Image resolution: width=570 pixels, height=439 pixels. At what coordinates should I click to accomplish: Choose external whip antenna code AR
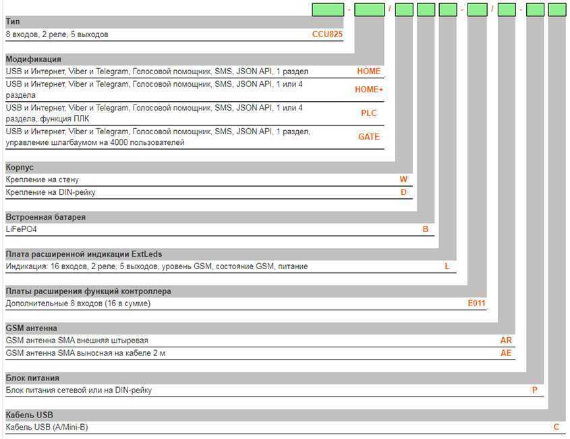[x=506, y=341]
